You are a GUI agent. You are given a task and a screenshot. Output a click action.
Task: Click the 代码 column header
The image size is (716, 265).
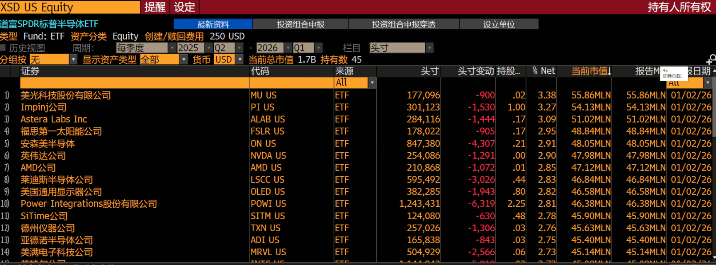pyautogui.click(x=260, y=71)
